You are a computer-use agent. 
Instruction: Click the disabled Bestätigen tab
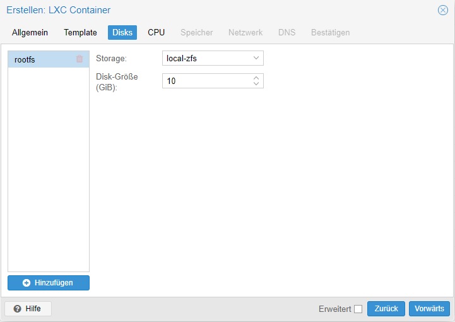pyautogui.click(x=330, y=33)
